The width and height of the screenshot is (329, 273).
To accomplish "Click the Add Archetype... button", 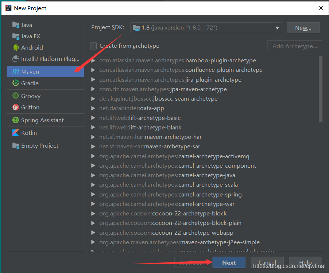I will tap(295, 46).
